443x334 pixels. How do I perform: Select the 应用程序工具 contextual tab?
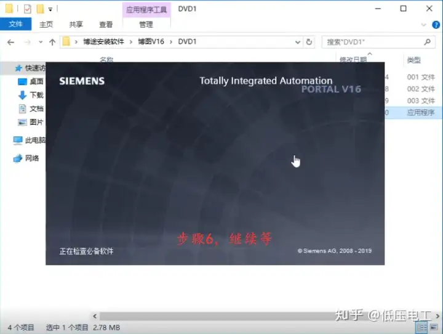coord(146,10)
